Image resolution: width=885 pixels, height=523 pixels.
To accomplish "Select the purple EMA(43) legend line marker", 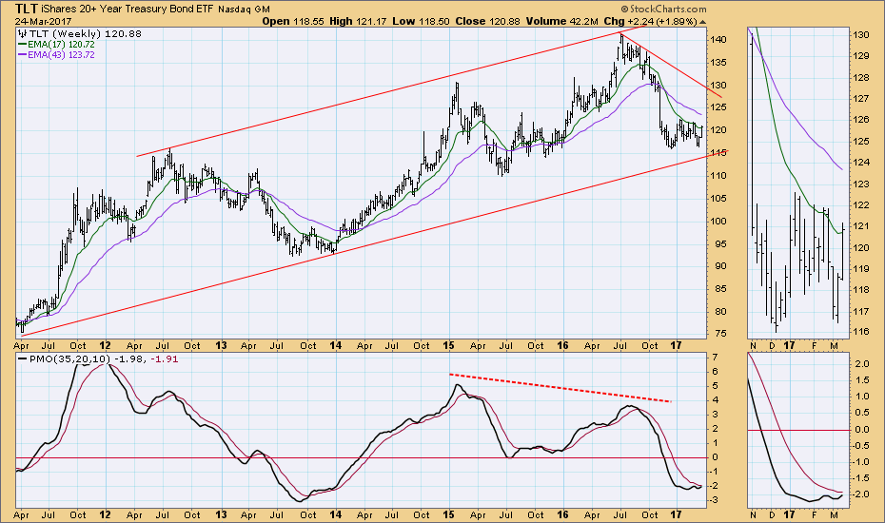I will [23, 55].
